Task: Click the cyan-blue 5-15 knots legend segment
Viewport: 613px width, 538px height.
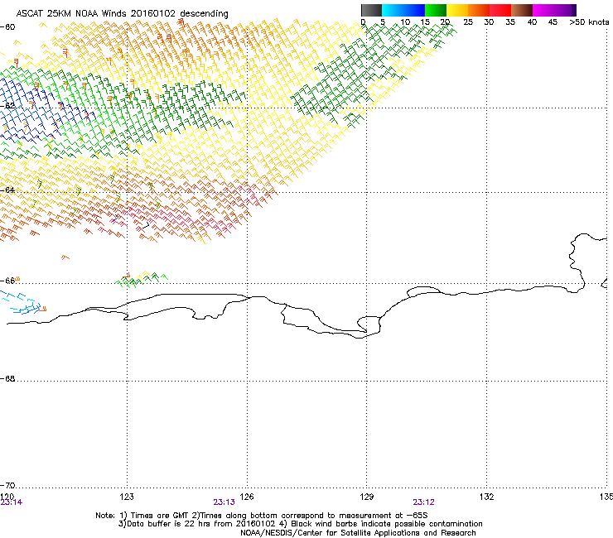Action: 403,10
